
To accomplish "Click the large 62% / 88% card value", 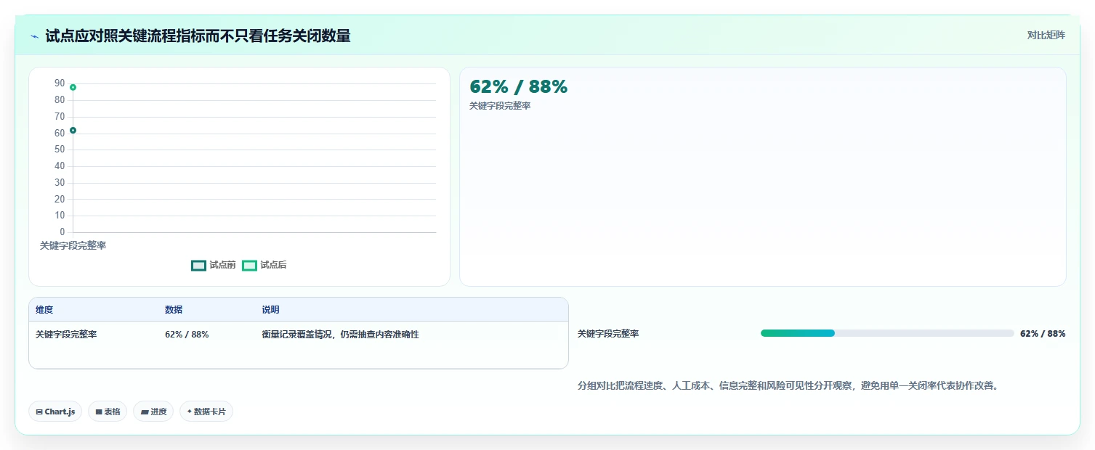I will tap(518, 87).
